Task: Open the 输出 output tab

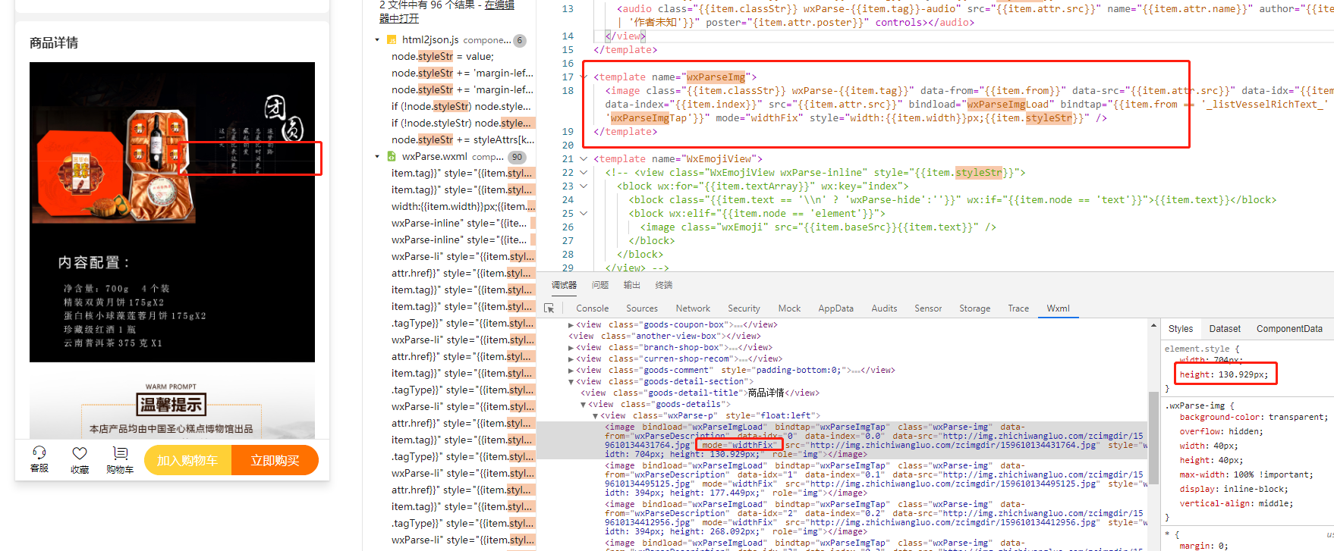Action: pos(632,285)
